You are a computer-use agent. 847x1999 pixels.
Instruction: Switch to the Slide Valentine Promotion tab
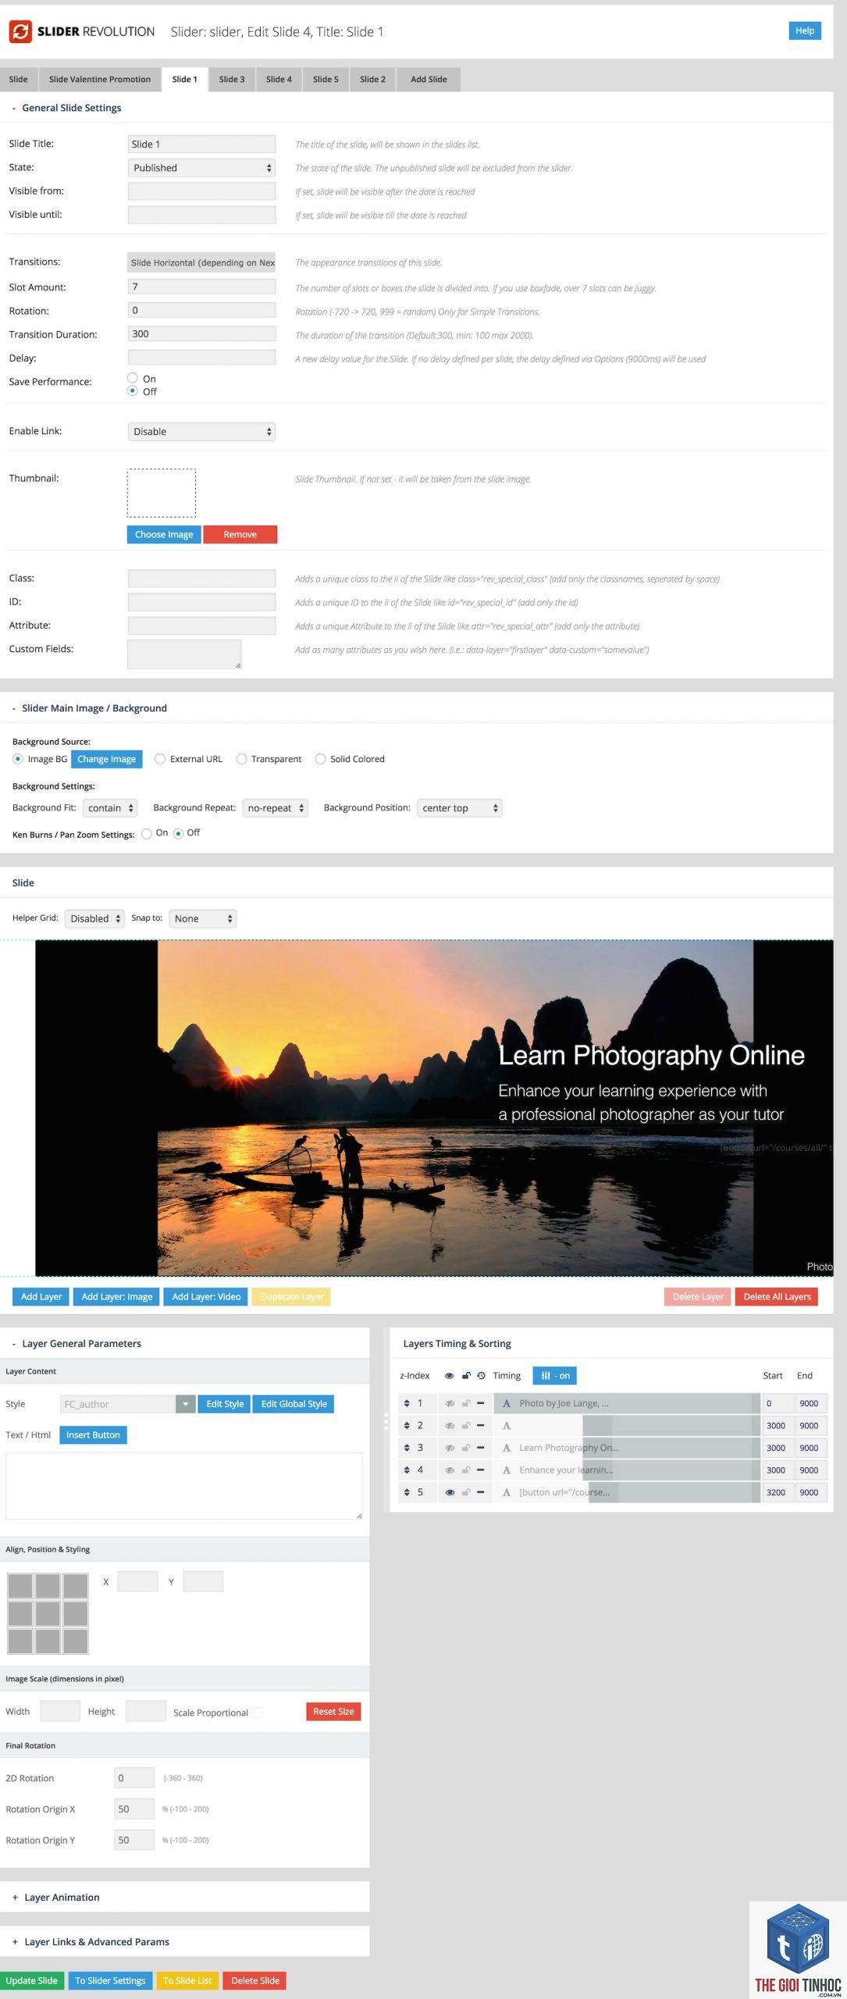[100, 79]
